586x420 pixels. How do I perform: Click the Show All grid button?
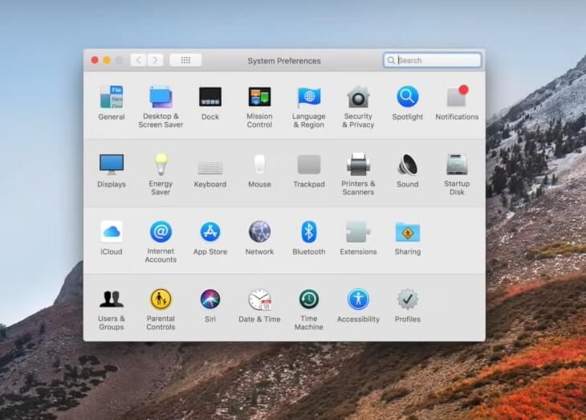pyautogui.click(x=185, y=60)
